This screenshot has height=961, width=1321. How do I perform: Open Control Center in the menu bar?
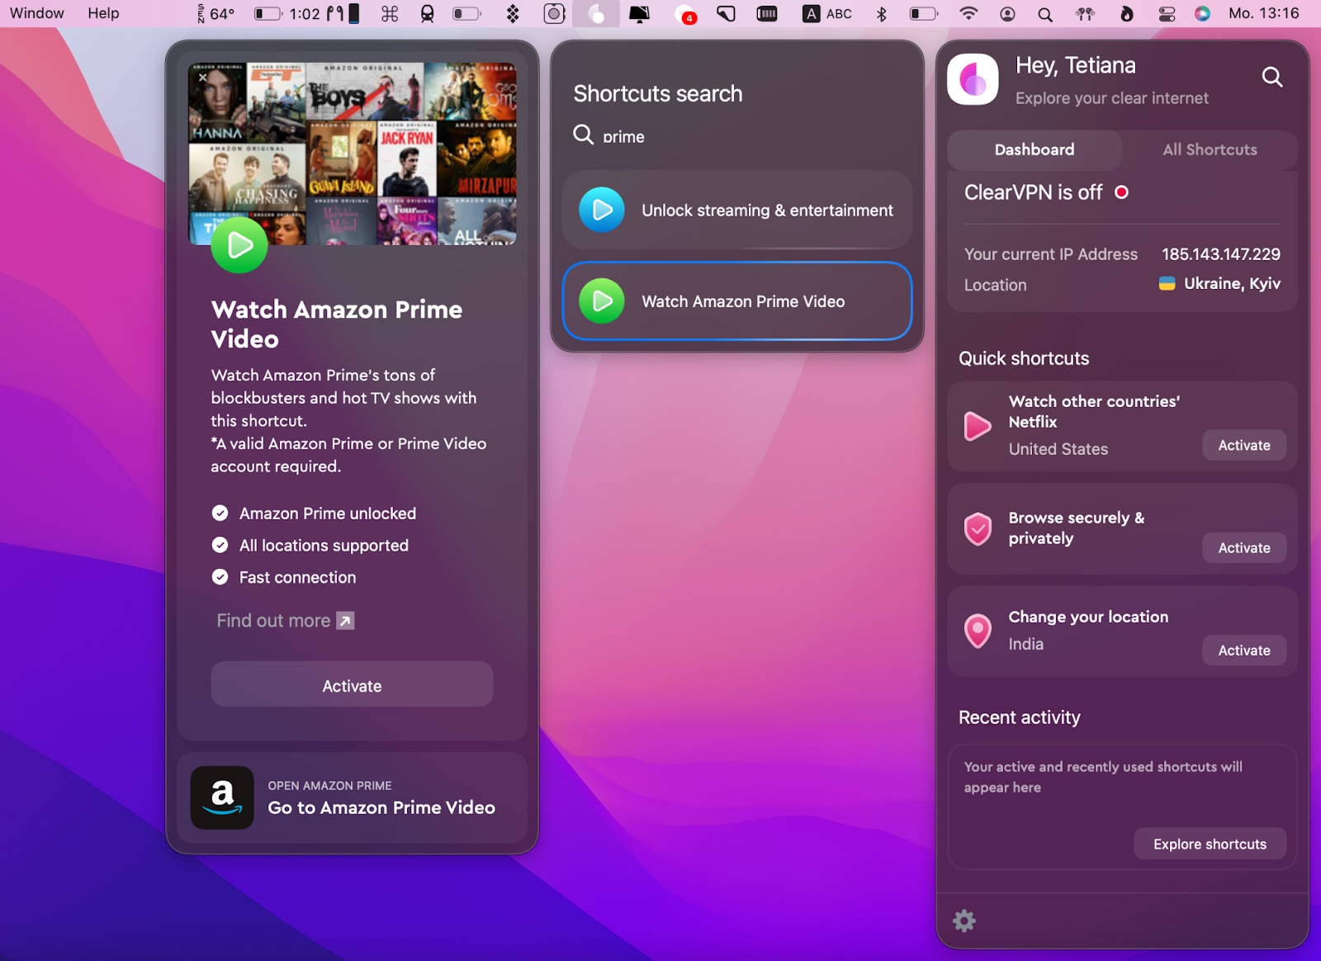pyautogui.click(x=1167, y=13)
